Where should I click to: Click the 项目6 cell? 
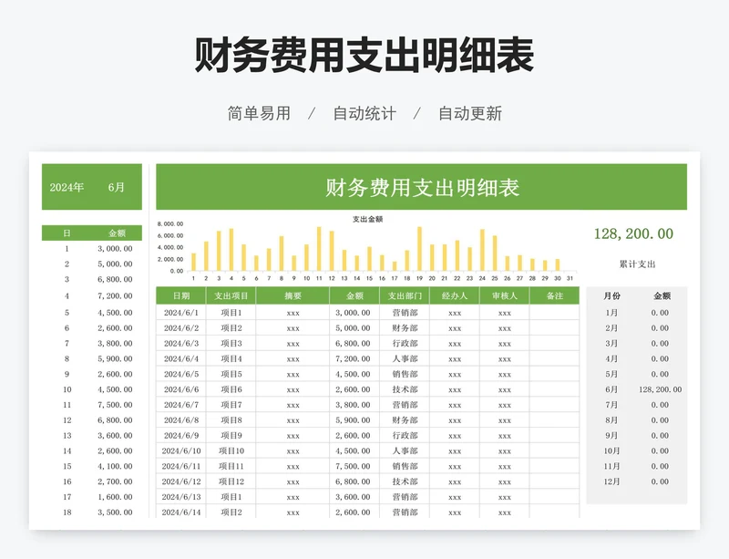pos(231,389)
